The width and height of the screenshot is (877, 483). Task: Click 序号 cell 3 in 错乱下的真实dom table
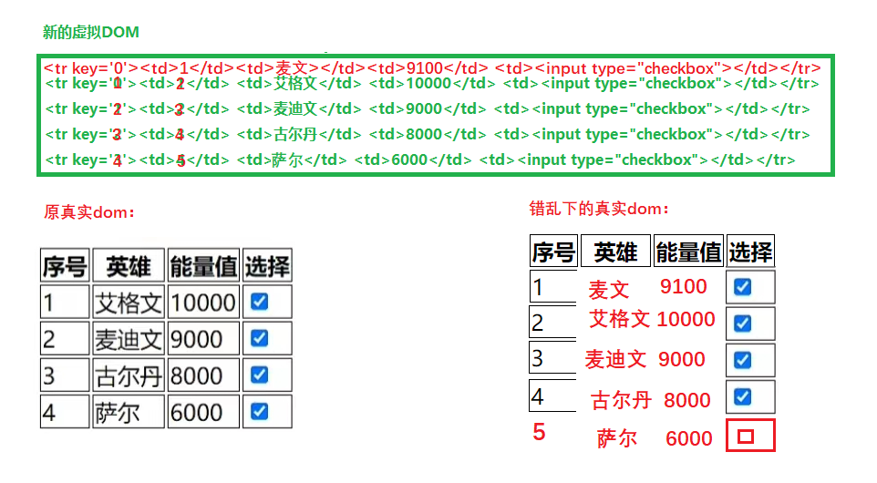[x=552, y=358]
